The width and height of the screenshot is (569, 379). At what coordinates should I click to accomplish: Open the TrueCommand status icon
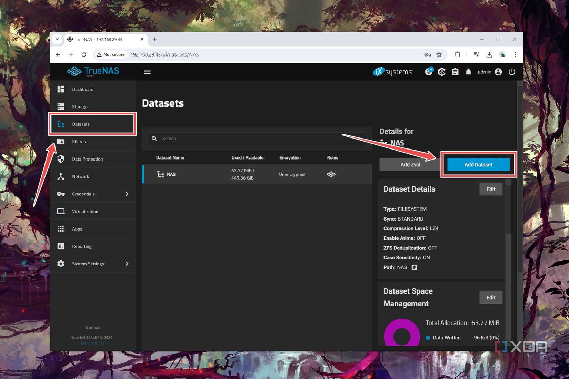pos(429,72)
